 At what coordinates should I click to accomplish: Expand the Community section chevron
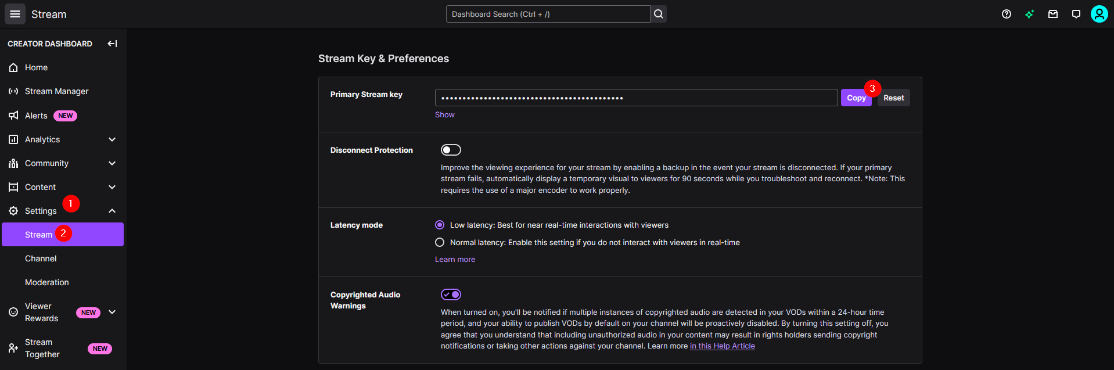pos(112,163)
